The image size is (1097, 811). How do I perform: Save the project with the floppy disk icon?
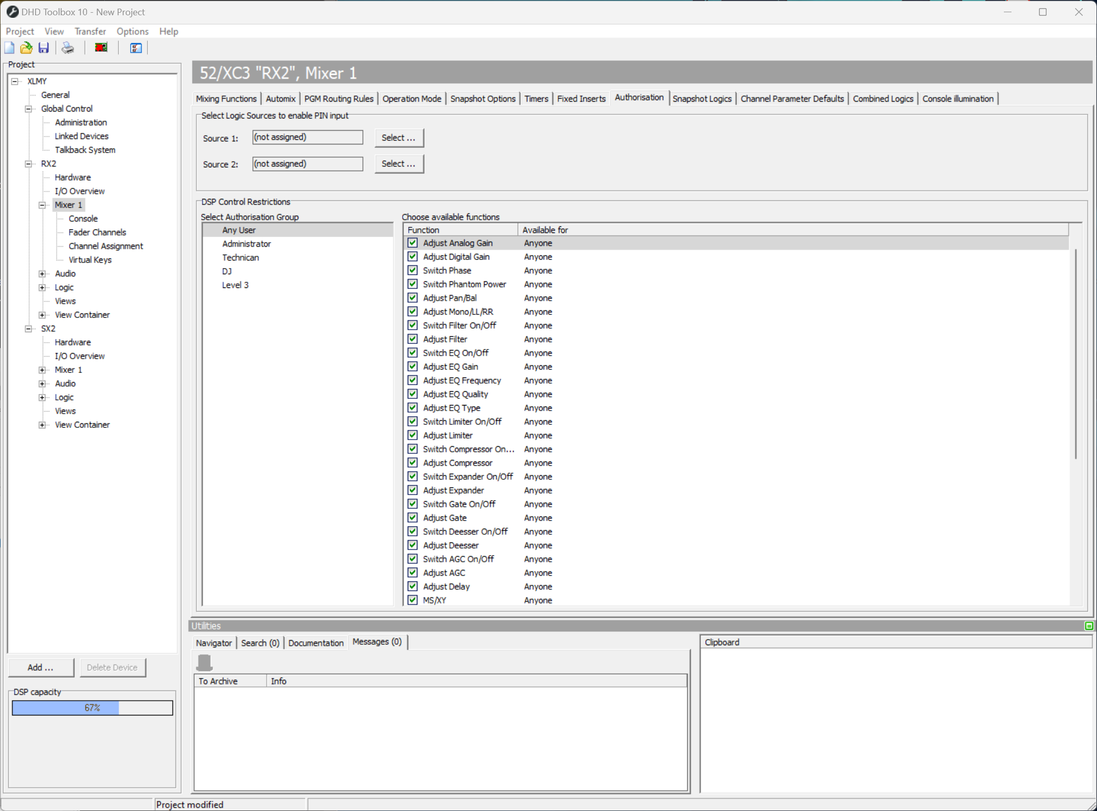pyautogui.click(x=43, y=47)
